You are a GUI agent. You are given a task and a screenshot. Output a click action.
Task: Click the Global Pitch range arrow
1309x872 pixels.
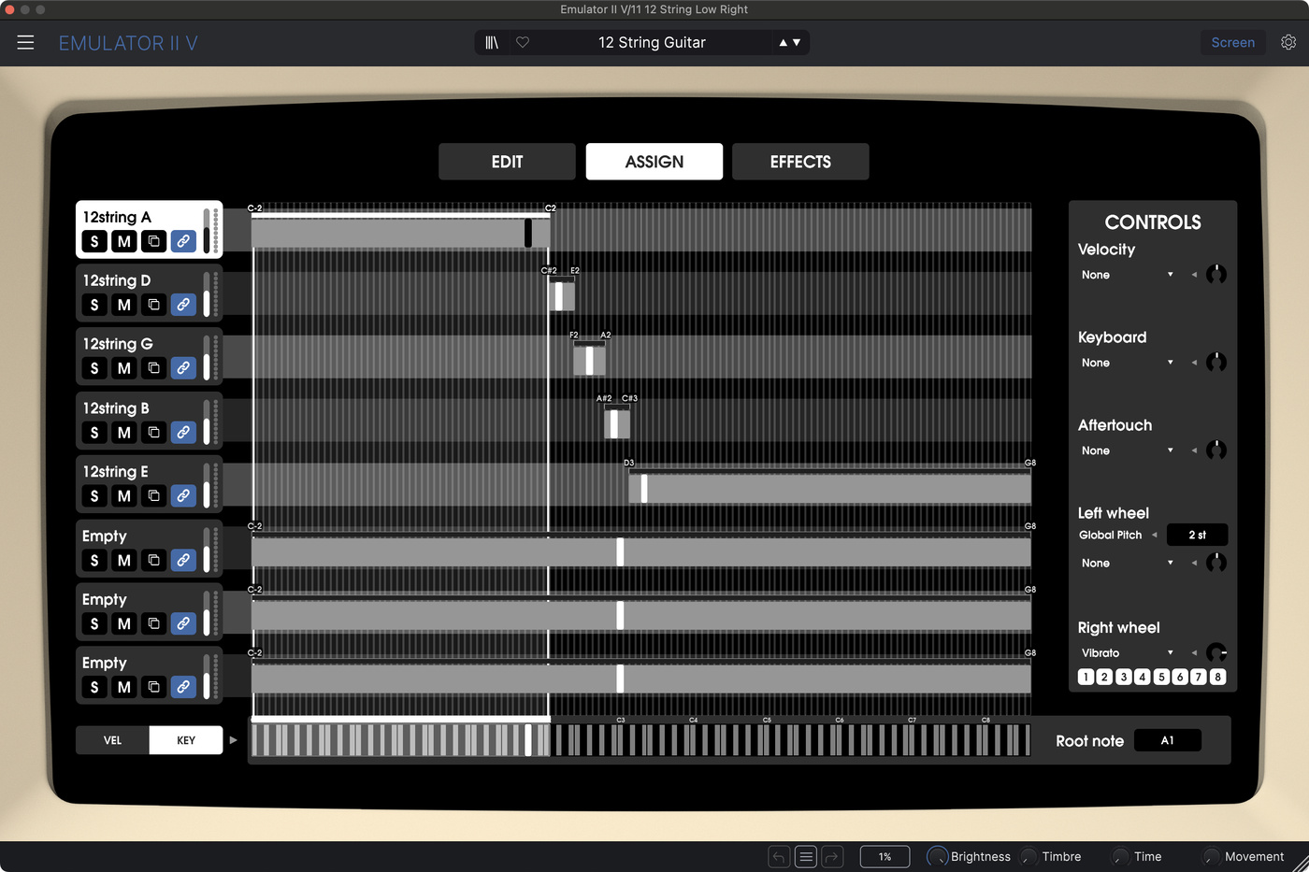point(1155,535)
